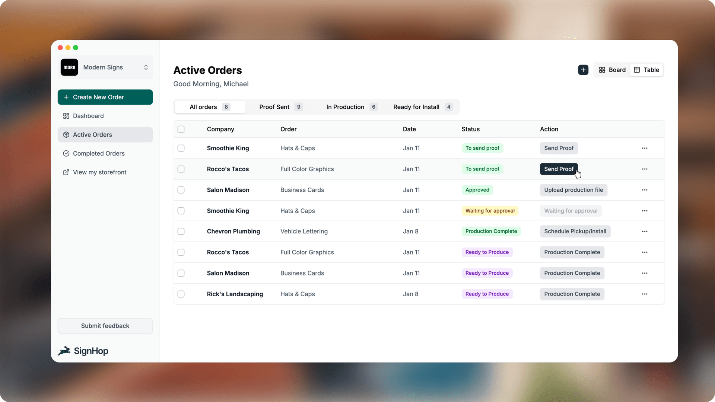Image resolution: width=715 pixels, height=402 pixels.
Task: Click the Status column header
Action: click(x=470, y=129)
